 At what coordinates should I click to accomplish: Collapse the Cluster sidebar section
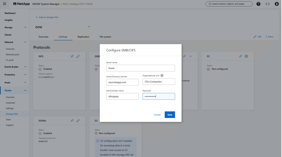25,90
